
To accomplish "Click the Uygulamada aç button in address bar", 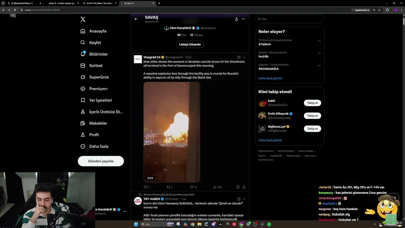I will [x=361, y=10].
